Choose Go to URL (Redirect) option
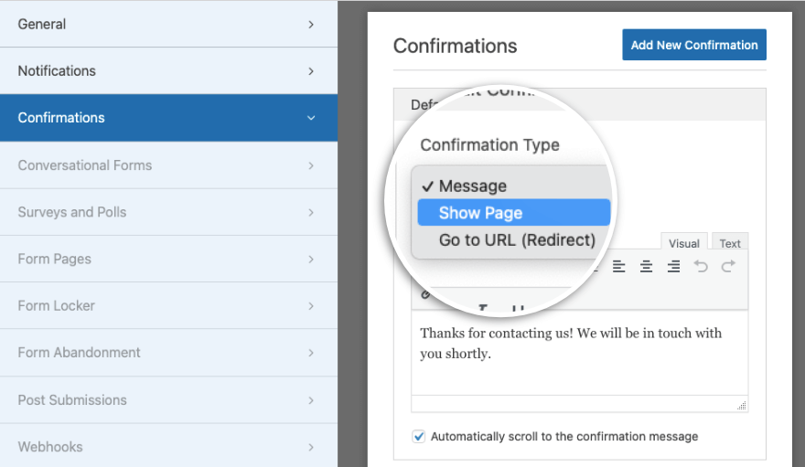The image size is (805, 467). 513,240
